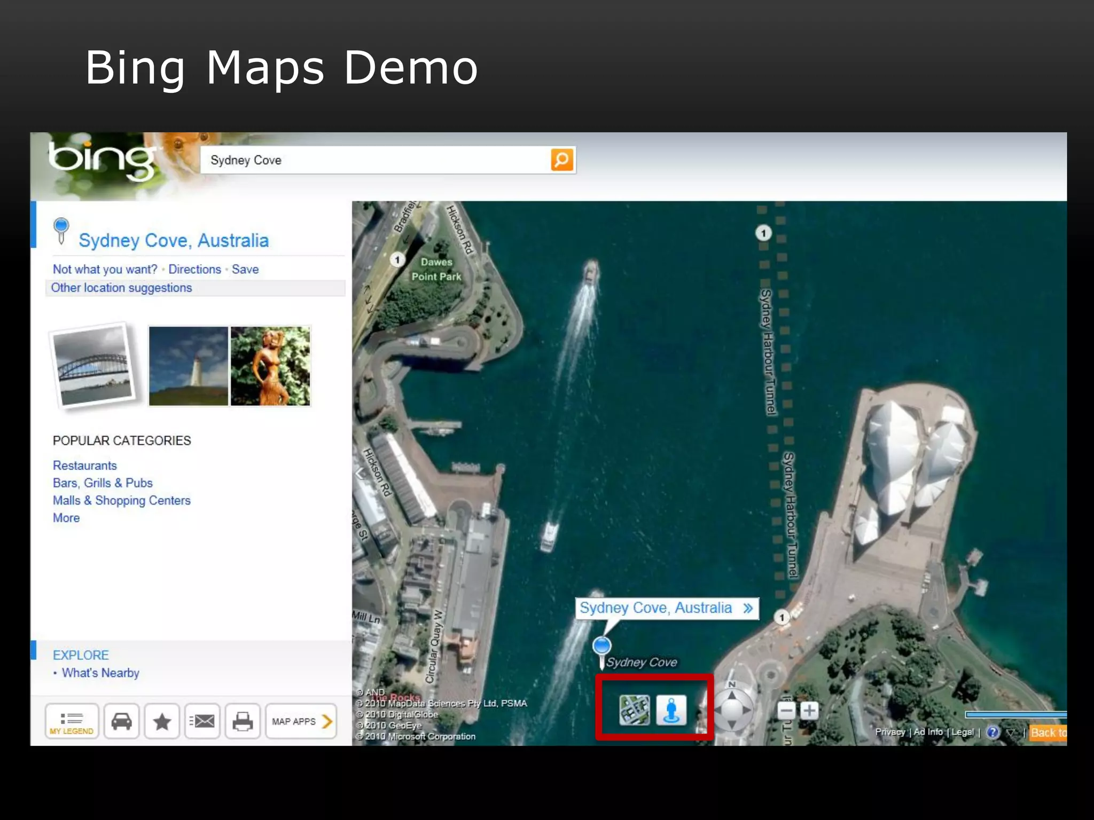Click the Sydney Cove search field
The image size is (1094, 820).
point(375,160)
